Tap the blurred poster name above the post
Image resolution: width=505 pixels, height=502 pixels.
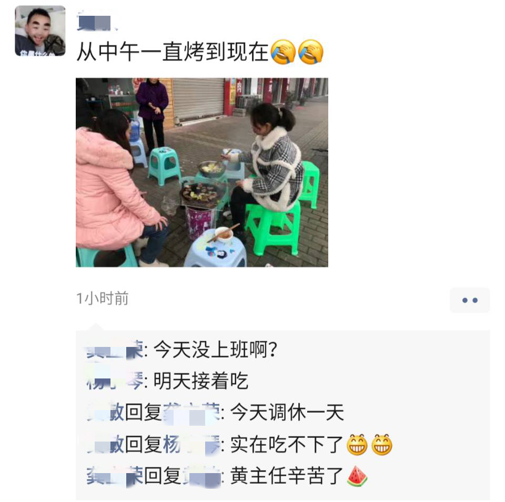click(x=96, y=22)
